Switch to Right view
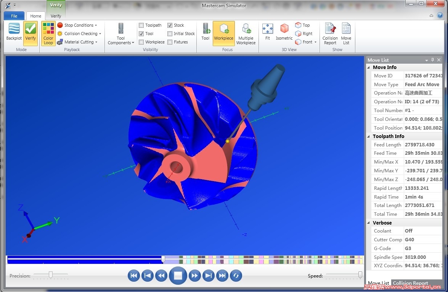This screenshot has width=448, height=292. [304, 34]
